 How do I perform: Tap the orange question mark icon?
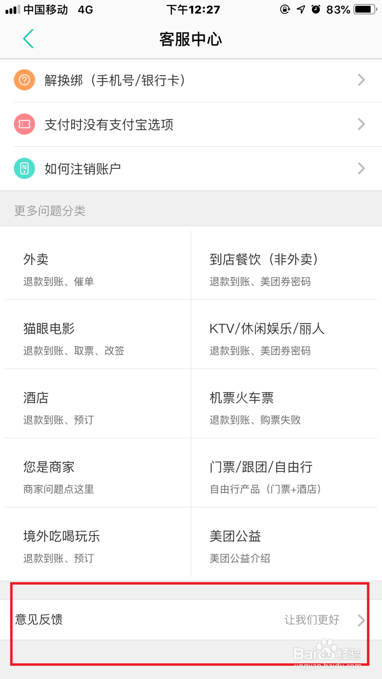(24, 80)
